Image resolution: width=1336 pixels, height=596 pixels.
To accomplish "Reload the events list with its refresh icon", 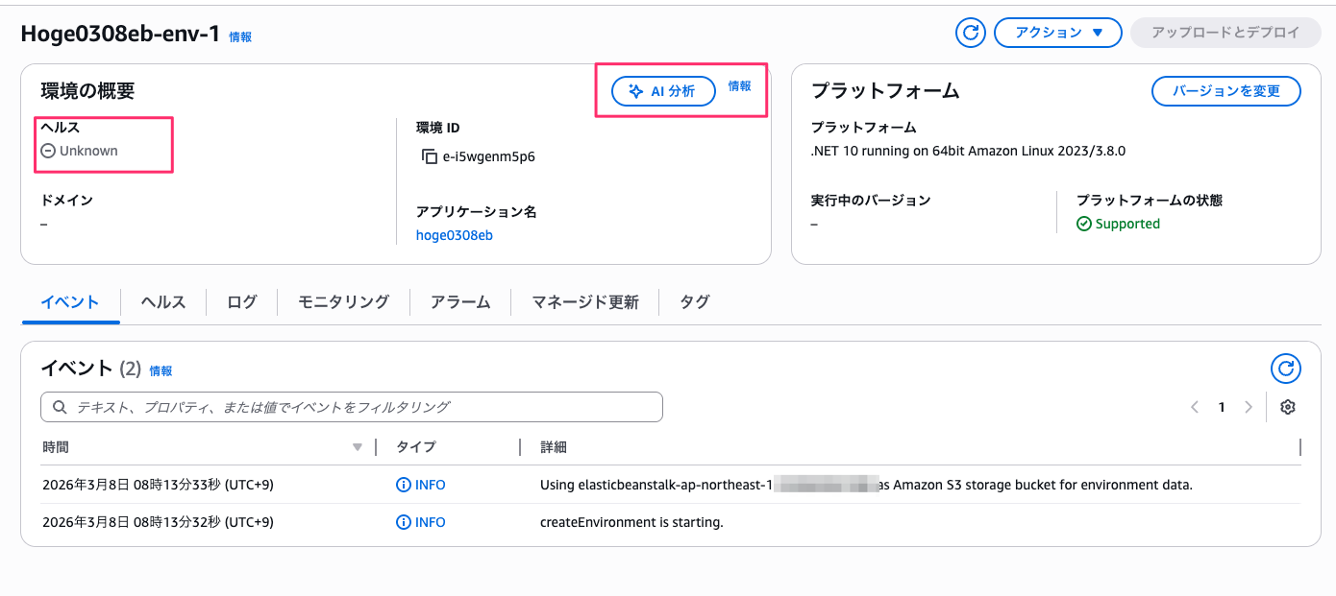I will (x=1285, y=368).
